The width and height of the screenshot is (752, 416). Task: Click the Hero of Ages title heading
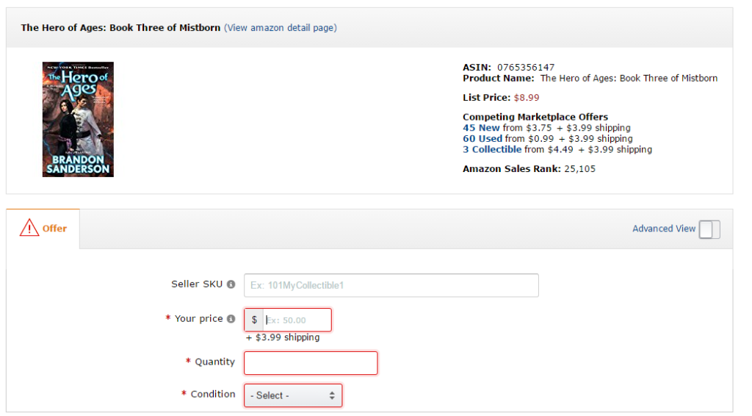pyautogui.click(x=120, y=28)
